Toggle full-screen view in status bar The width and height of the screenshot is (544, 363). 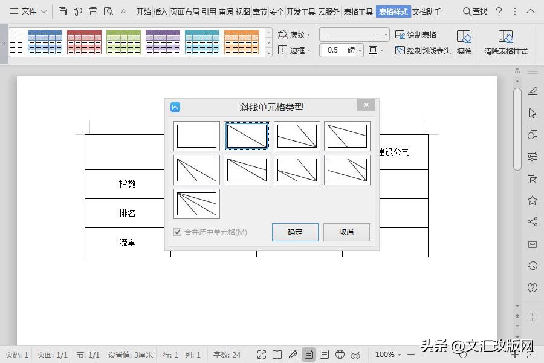click(x=262, y=355)
